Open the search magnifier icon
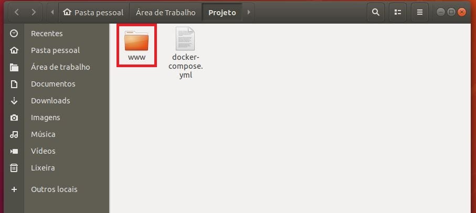The image size is (476, 213). click(x=376, y=12)
